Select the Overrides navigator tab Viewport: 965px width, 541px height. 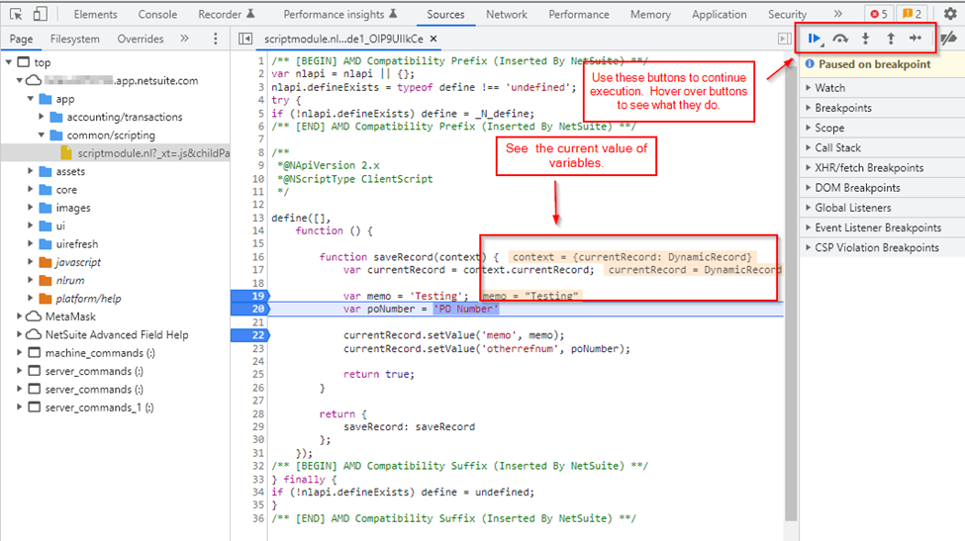point(141,39)
